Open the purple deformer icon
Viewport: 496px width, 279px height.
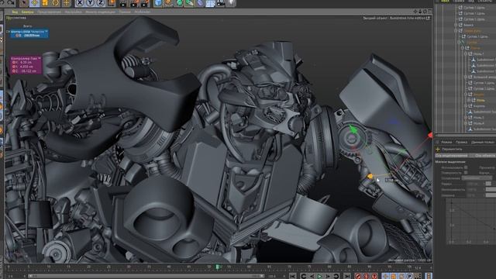[x=200, y=3]
